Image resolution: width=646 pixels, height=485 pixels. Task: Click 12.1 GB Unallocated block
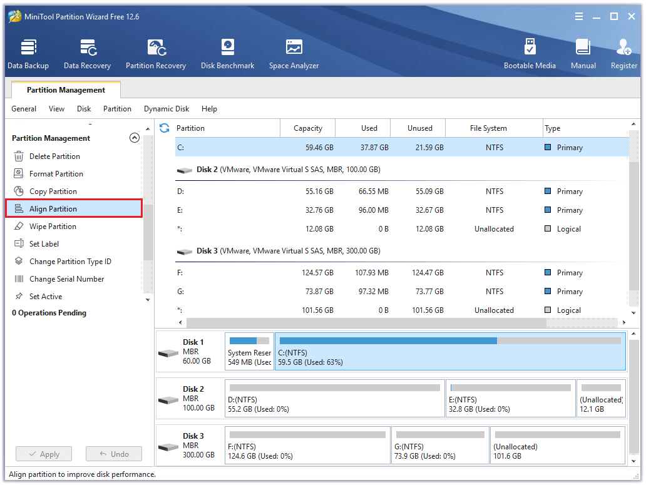tap(601, 399)
